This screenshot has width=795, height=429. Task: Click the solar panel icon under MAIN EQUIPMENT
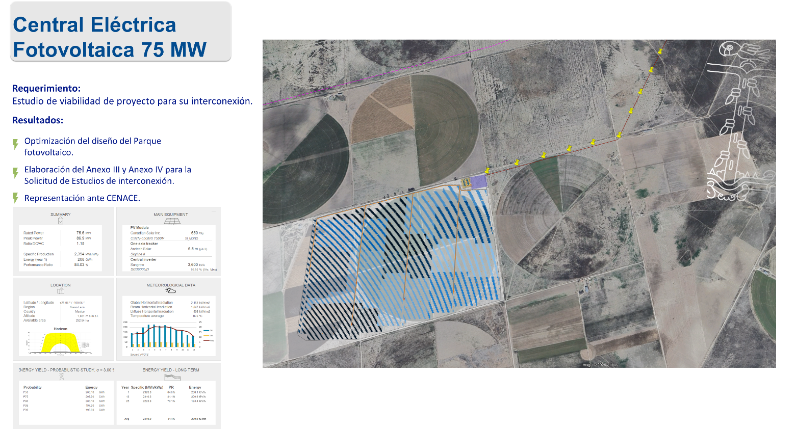[172, 221]
